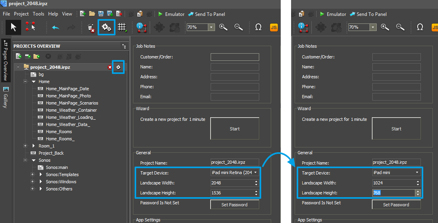Toggle the grid icon in the toolbar
Viewport: 438px width, 223px height.
(x=122, y=27)
